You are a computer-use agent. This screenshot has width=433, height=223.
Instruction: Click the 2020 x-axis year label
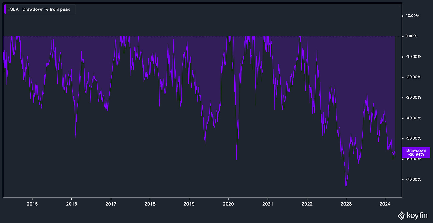pyautogui.click(x=228, y=204)
